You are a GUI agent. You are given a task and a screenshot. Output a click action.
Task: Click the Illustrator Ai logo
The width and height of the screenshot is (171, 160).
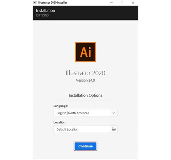coord(85,52)
